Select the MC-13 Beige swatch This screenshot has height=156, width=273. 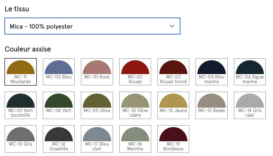211,105
